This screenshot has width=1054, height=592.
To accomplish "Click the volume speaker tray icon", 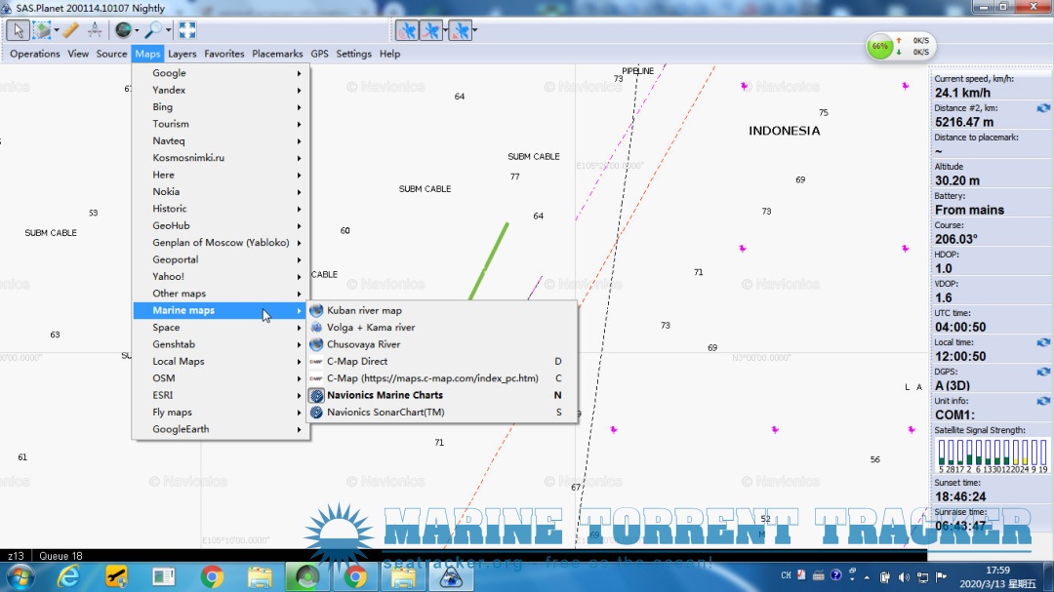I will 904,577.
